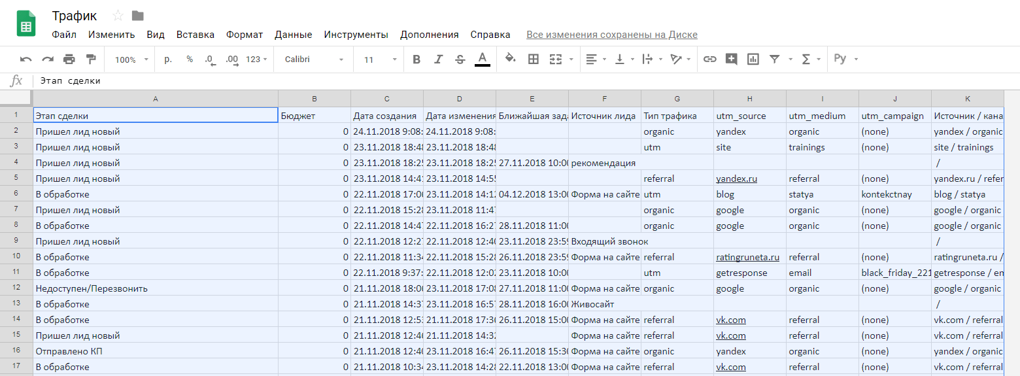Click 'Все изменения сохранены на Диске' link
The image size is (1020, 376).
point(612,35)
